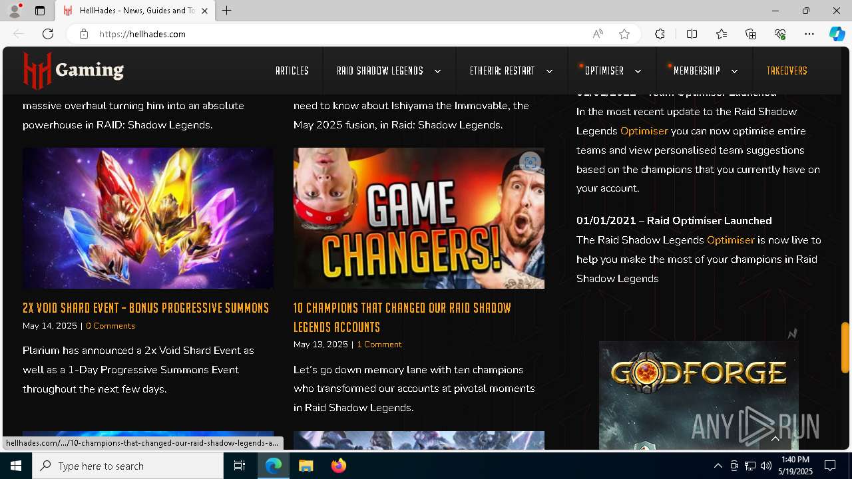Image resolution: width=852 pixels, height=479 pixels.
Task: Open the Copilot sidebar icon
Action: coord(837,34)
